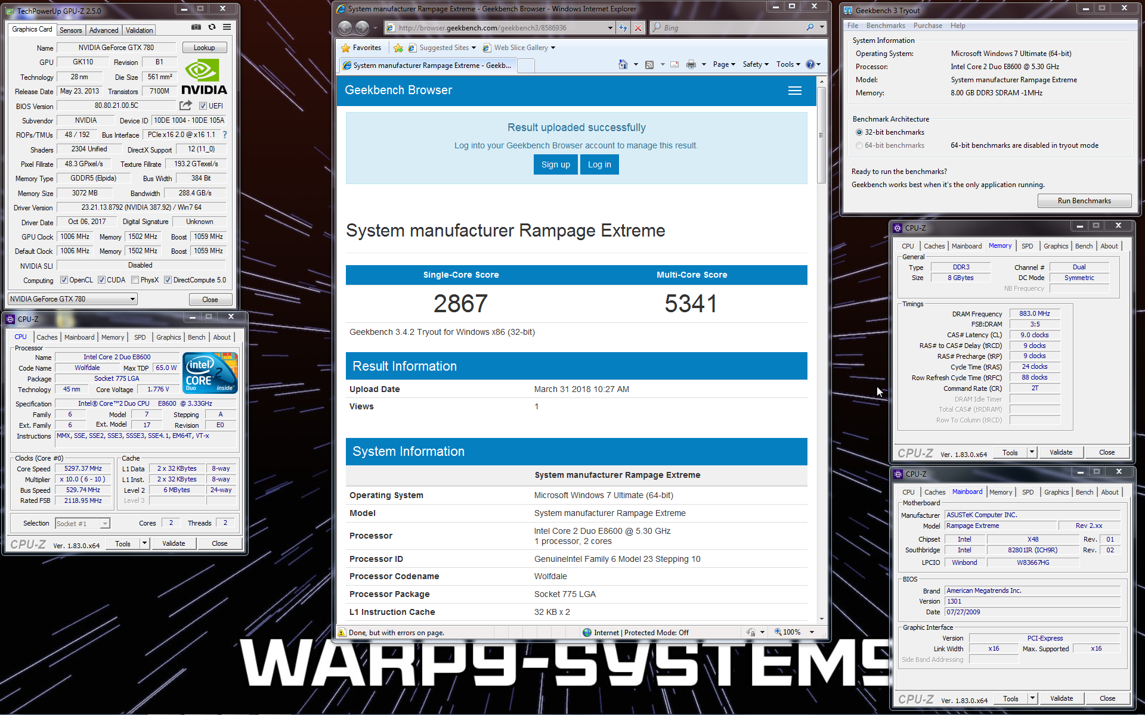Screen dimensions: 1145x715
Task: Expand Suggested Sites dropdown
Action: click(474, 48)
